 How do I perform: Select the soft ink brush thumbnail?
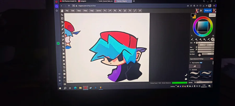pyautogui.click(x=206, y=73)
